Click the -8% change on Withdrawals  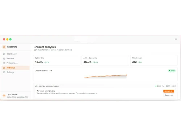[140, 62]
